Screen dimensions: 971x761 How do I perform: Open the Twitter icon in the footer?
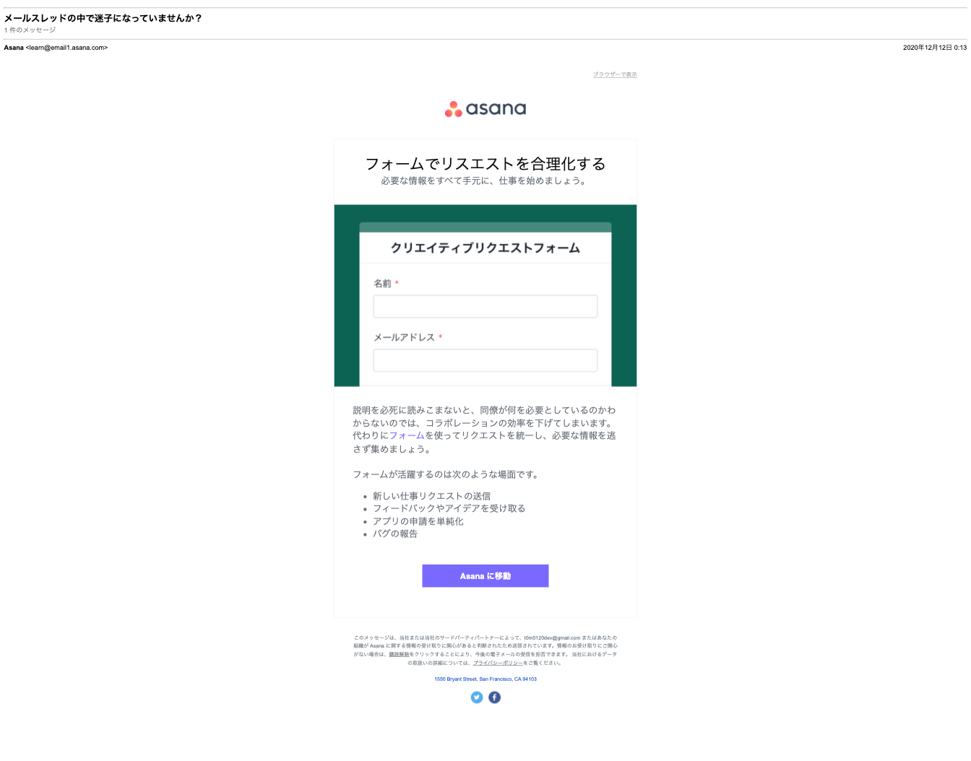477,697
